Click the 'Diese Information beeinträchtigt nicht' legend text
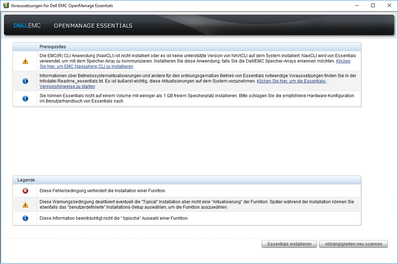Screen dimensions: 398x264 pyautogui.click(x=114, y=218)
